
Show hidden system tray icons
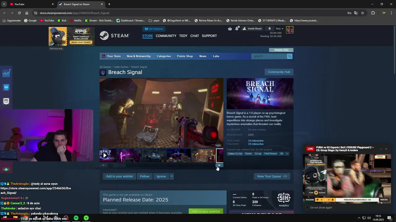click(x=359, y=218)
